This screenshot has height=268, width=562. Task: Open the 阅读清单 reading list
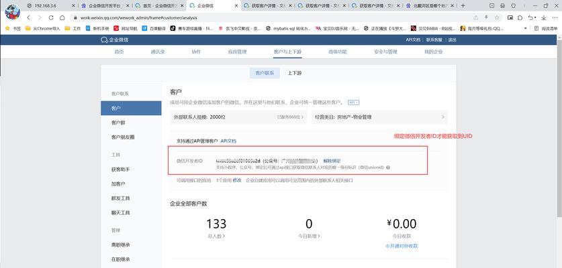546,28
